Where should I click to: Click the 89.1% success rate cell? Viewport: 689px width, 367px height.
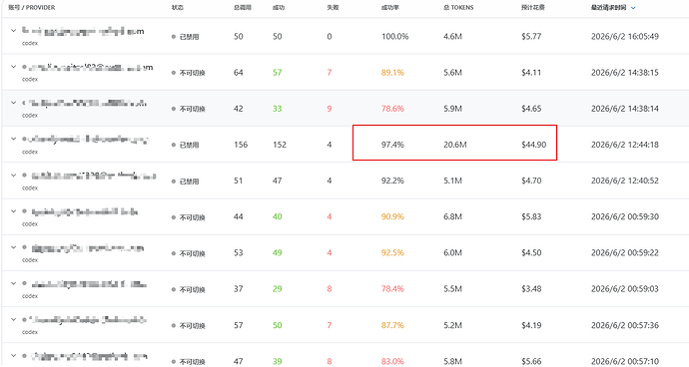[x=392, y=73]
